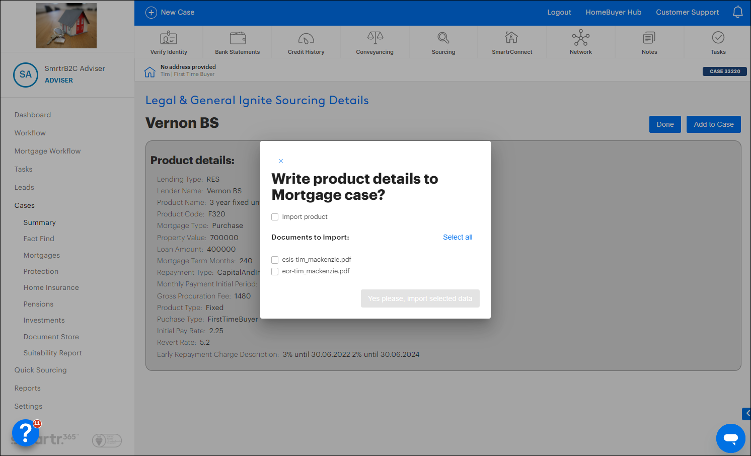Check esis-tim_mackenzie.pdf document

[x=275, y=260]
